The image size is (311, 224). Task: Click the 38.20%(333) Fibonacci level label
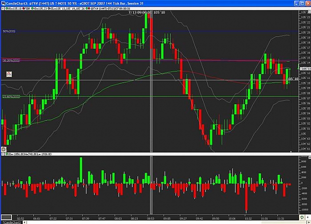[11, 61]
